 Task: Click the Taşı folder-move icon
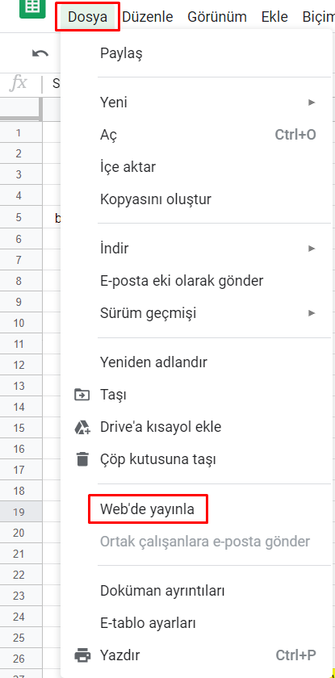coord(82,395)
